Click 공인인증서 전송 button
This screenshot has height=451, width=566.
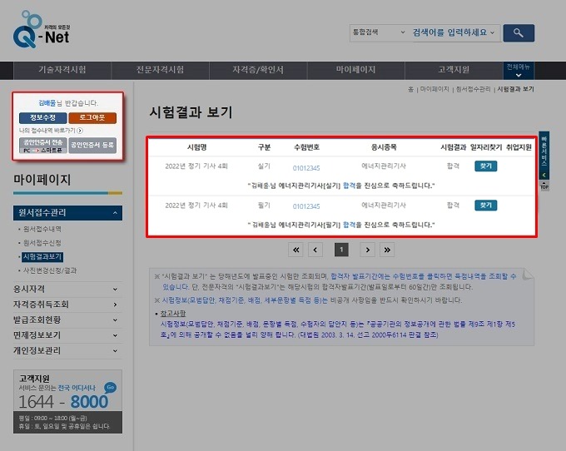[43, 145]
